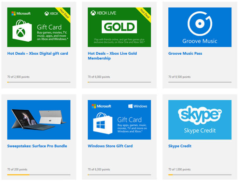Click the Xbox Digital gift card progress bar

click(x=39, y=82)
